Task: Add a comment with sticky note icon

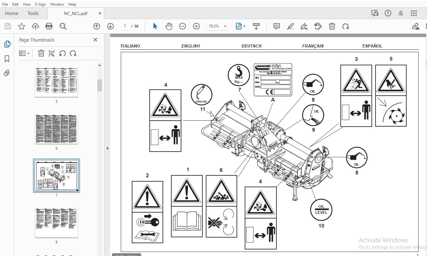Action: click(276, 26)
